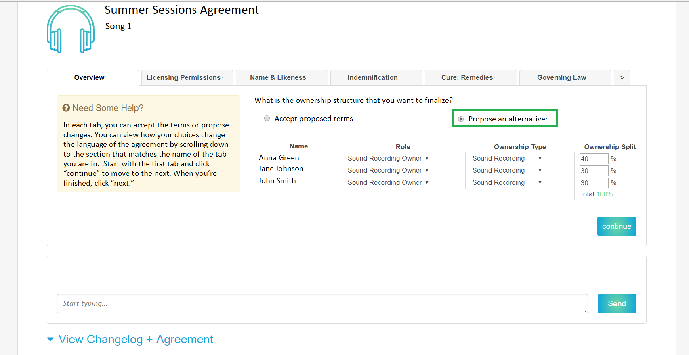Select the Propose an alternative radio button
The height and width of the screenshot is (355, 689).
click(x=461, y=119)
